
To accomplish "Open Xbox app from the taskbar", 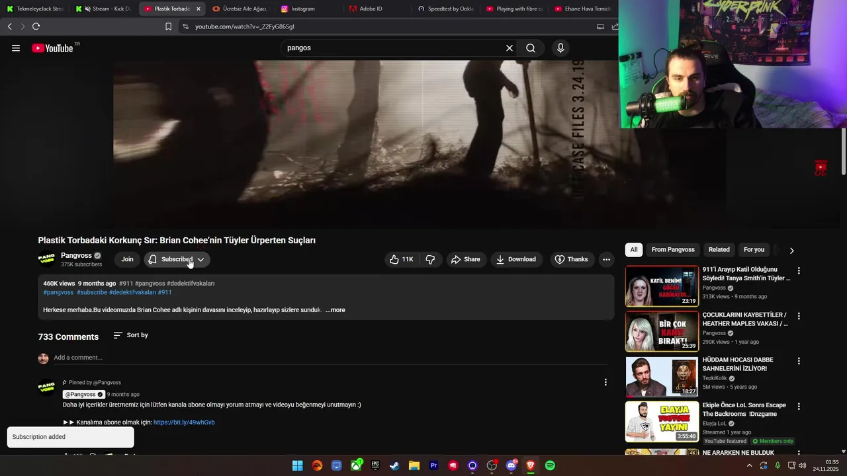I will click(356, 465).
